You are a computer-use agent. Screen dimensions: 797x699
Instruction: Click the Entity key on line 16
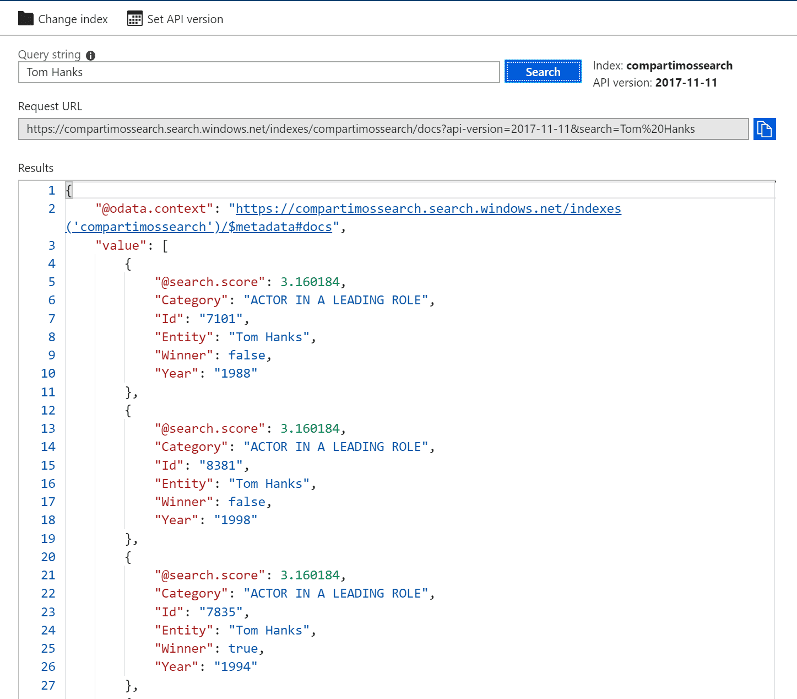pos(184,484)
